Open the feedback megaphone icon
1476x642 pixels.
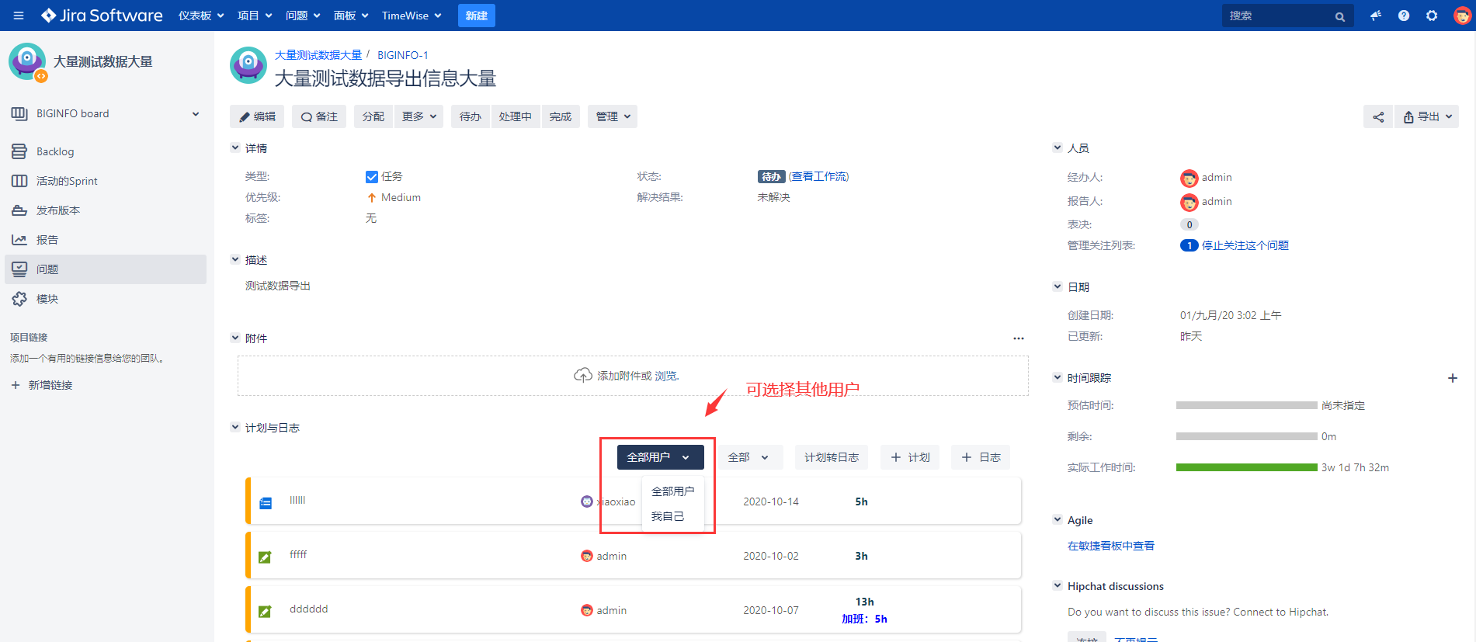tap(1376, 16)
